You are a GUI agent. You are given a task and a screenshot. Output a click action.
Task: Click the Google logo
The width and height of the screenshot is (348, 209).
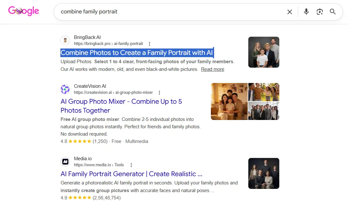23,11
